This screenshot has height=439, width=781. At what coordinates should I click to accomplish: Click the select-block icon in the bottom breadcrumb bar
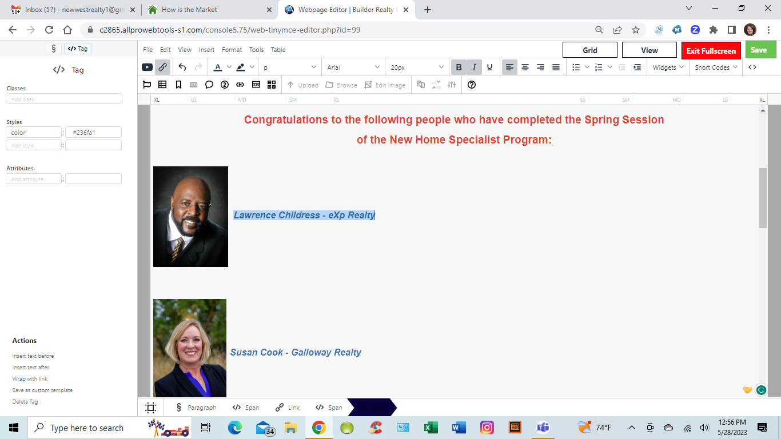click(x=151, y=408)
